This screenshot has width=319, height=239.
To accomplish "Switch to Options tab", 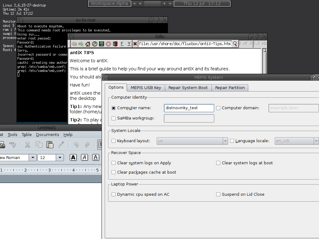I will (116, 87).
